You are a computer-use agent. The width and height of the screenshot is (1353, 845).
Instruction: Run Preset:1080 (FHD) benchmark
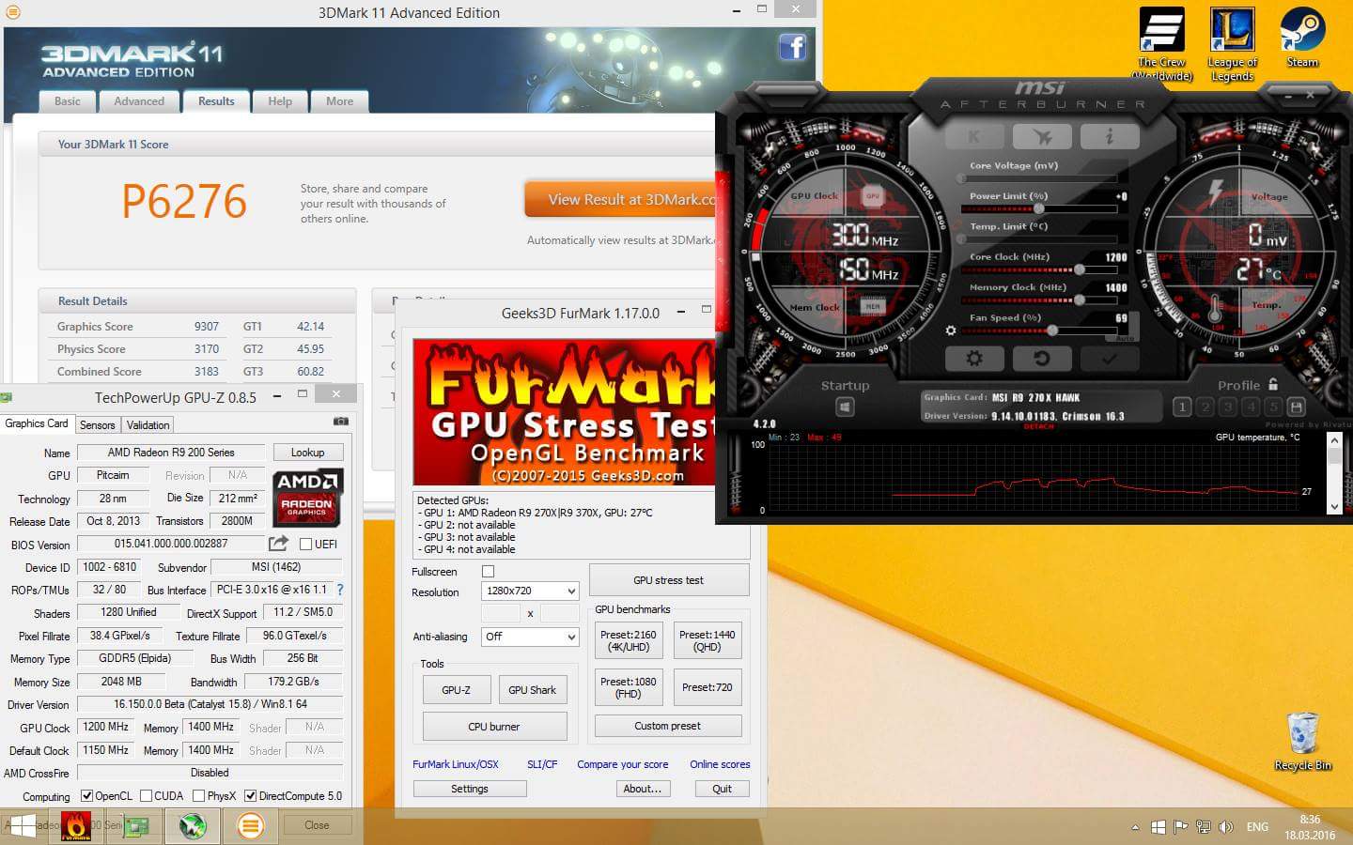[629, 687]
